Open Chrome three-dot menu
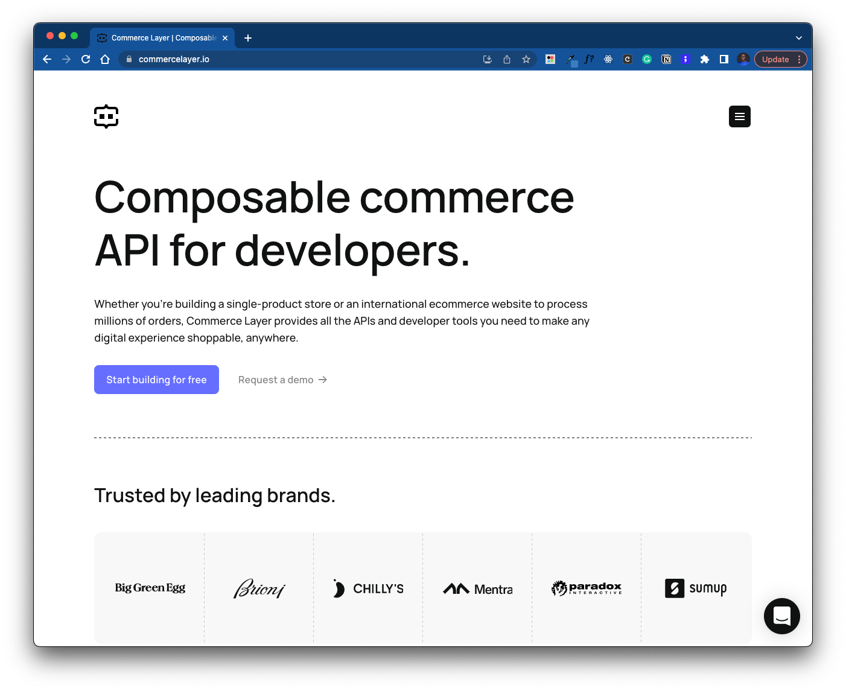The height and width of the screenshot is (691, 846). coord(800,59)
